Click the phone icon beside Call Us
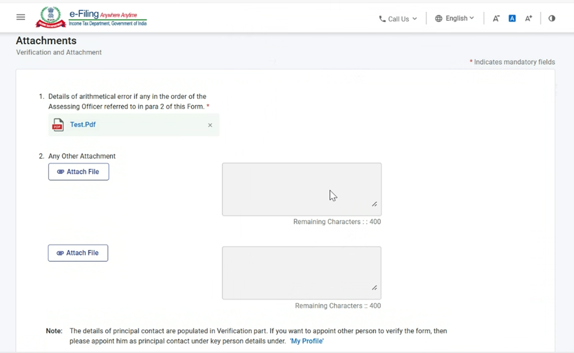 tap(383, 19)
